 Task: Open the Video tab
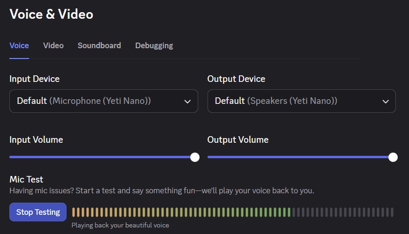pyautogui.click(x=53, y=45)
